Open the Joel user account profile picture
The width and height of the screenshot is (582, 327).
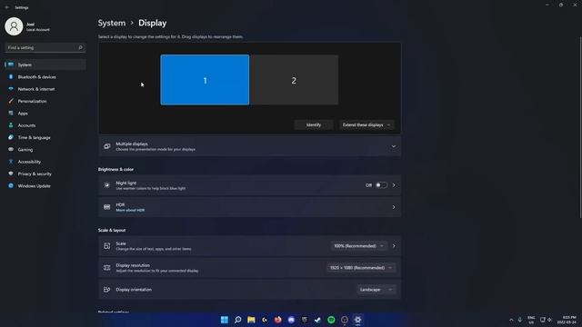(14, 26)
